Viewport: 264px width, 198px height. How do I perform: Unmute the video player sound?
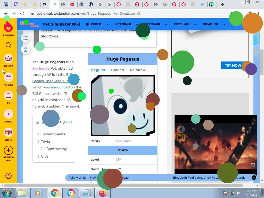pyautogui.click(x=181, y=129)
